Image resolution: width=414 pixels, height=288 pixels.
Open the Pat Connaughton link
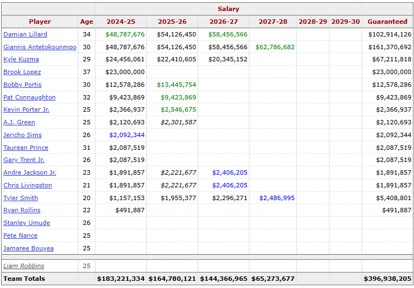[x=29, y=97]
